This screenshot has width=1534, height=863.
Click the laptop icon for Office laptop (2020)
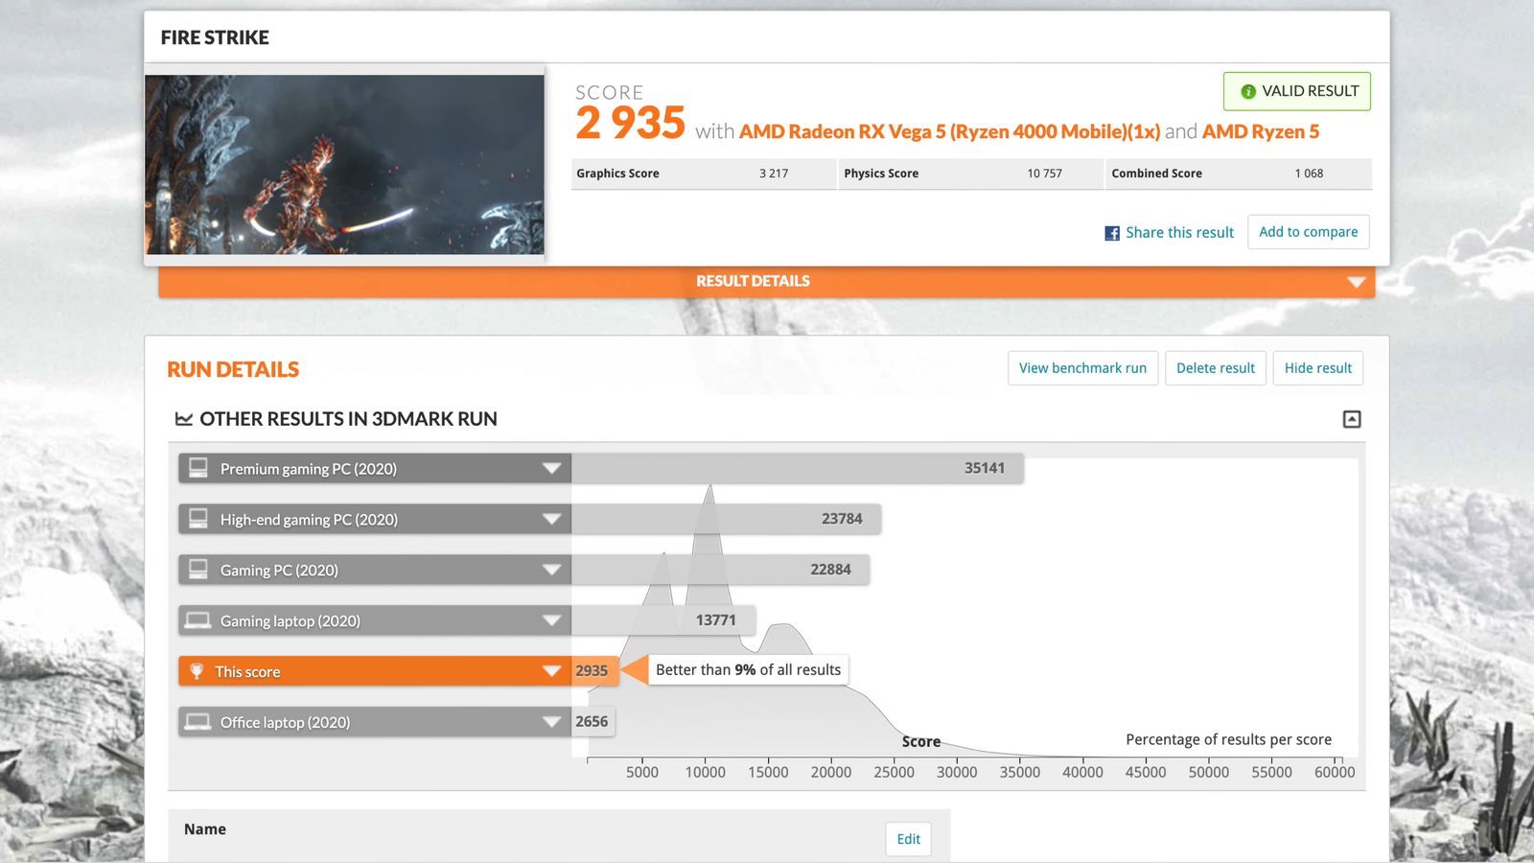pos(198,722)
